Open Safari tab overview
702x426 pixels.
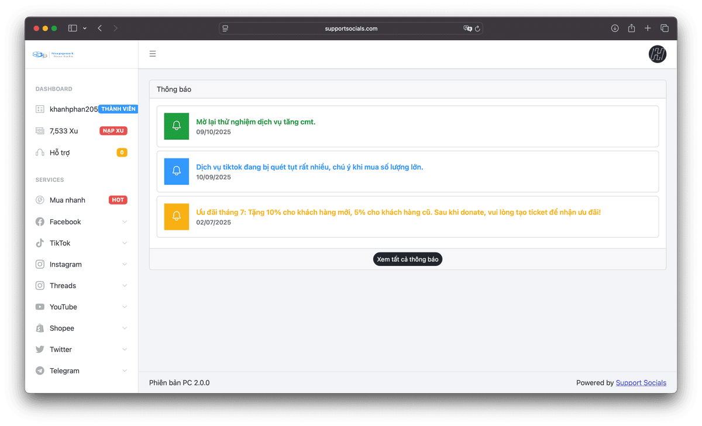[x=665, y=28]
